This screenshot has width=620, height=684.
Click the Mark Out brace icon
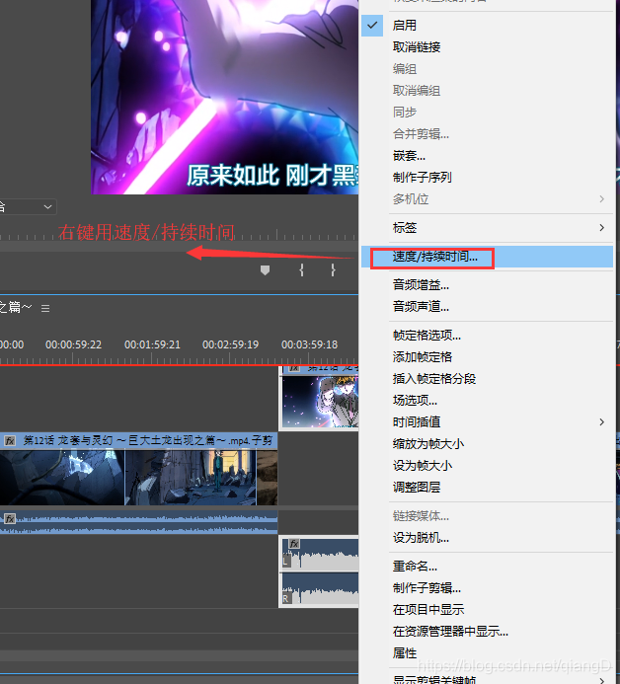[333, 270]
